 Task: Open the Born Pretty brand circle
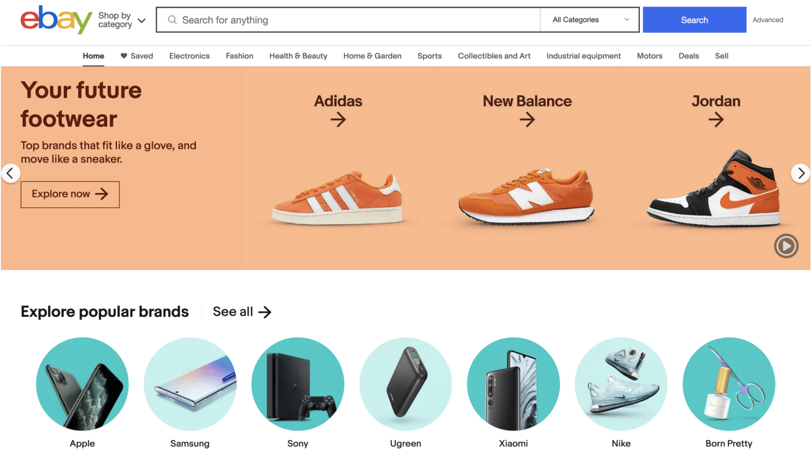click(729, 384)
